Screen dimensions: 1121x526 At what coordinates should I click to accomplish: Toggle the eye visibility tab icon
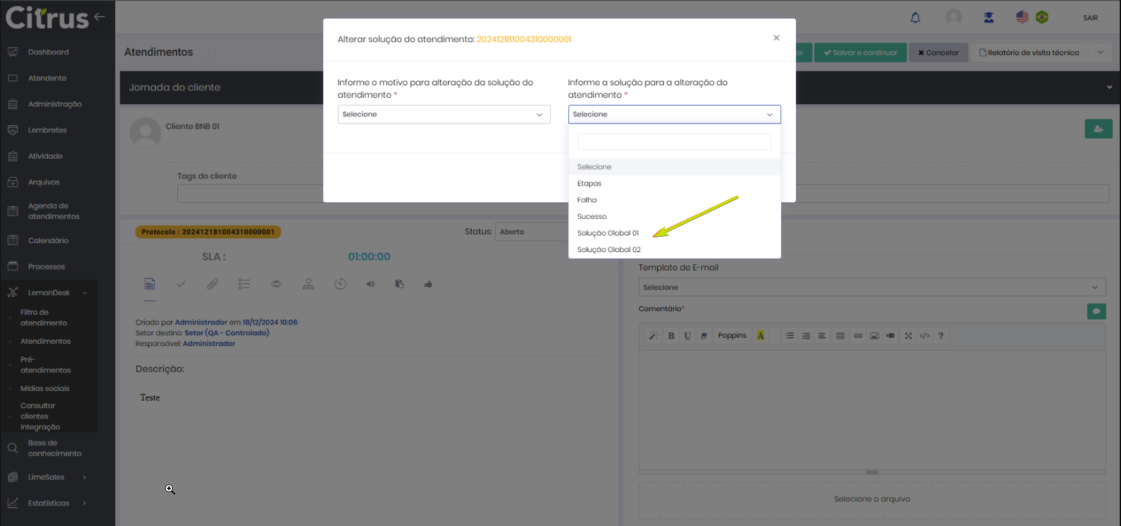pos(276,284)
